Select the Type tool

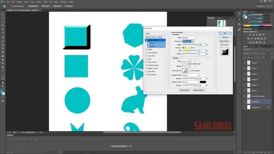(3, 71)
